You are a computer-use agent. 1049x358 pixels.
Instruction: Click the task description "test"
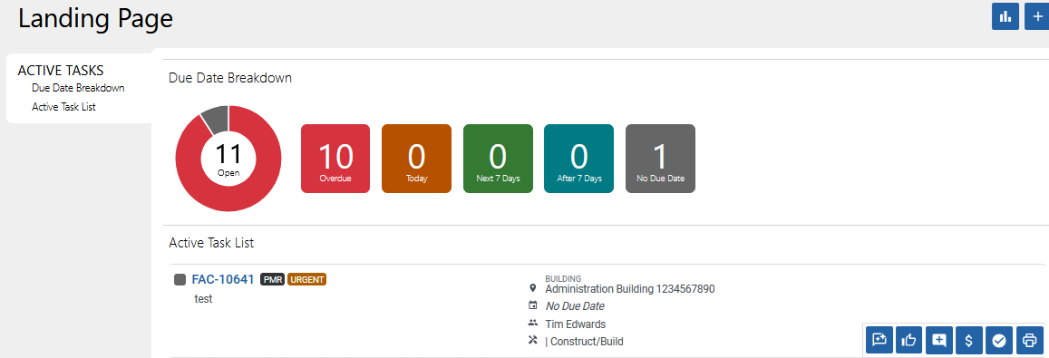pos(203,299)
